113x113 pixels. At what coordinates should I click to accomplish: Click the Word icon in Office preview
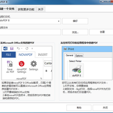click(x=5, y=49)
